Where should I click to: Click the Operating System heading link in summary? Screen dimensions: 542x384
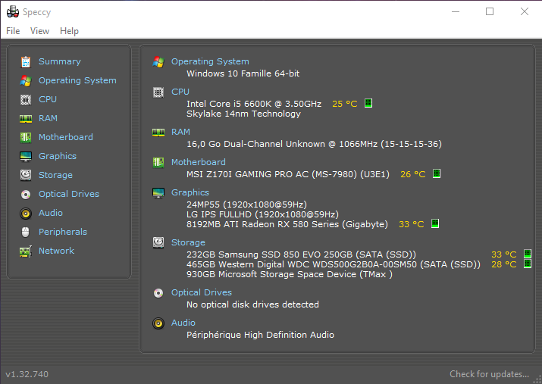[x=210, y=61]
